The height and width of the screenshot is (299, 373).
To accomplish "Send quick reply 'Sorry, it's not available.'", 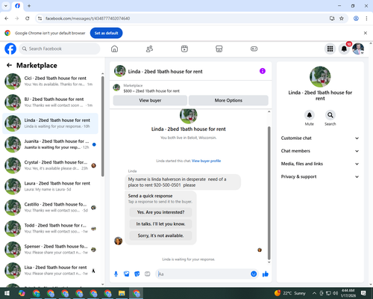I will tap(160, 235).
